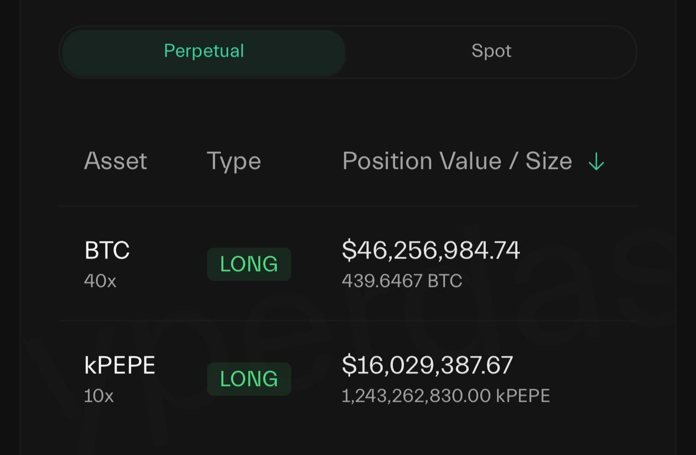This screenshot has width=696, height=455.
Task: Click the Perpetual/Spot segmented toggle bar
Action: tap(348, 52)
